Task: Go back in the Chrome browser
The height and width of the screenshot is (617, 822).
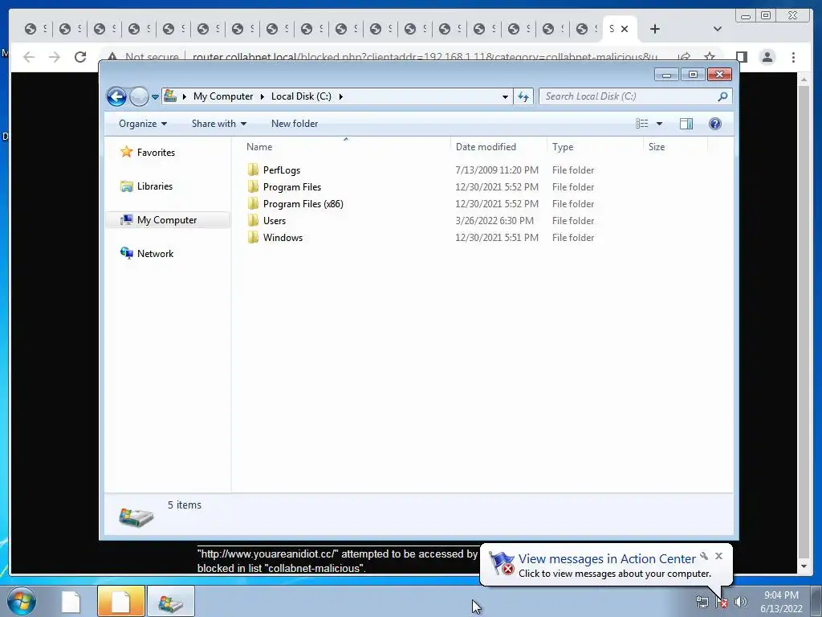Action: (x=29, y=57)
